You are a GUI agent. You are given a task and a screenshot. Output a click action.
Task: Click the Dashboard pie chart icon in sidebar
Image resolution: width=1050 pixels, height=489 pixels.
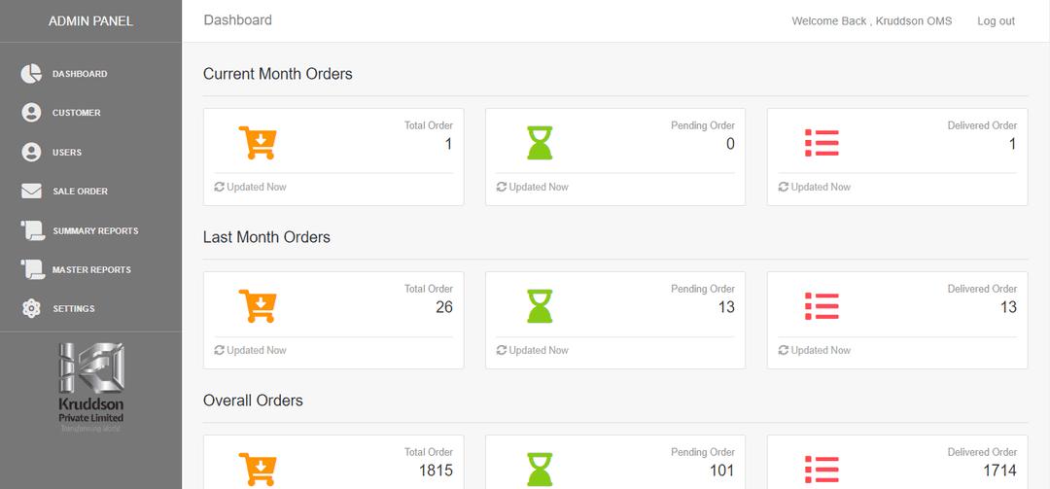click(x=31, y=74)
